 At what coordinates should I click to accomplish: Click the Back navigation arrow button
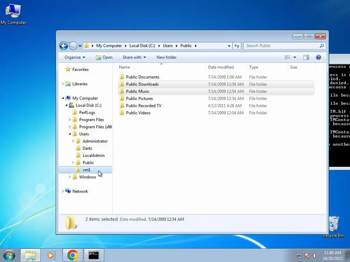click(x=64, y=46)
